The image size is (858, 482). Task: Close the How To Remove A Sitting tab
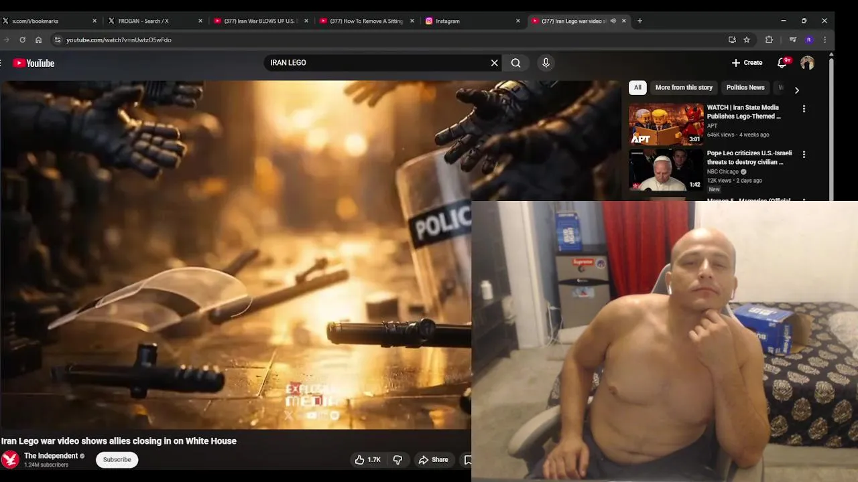[412, 21]
